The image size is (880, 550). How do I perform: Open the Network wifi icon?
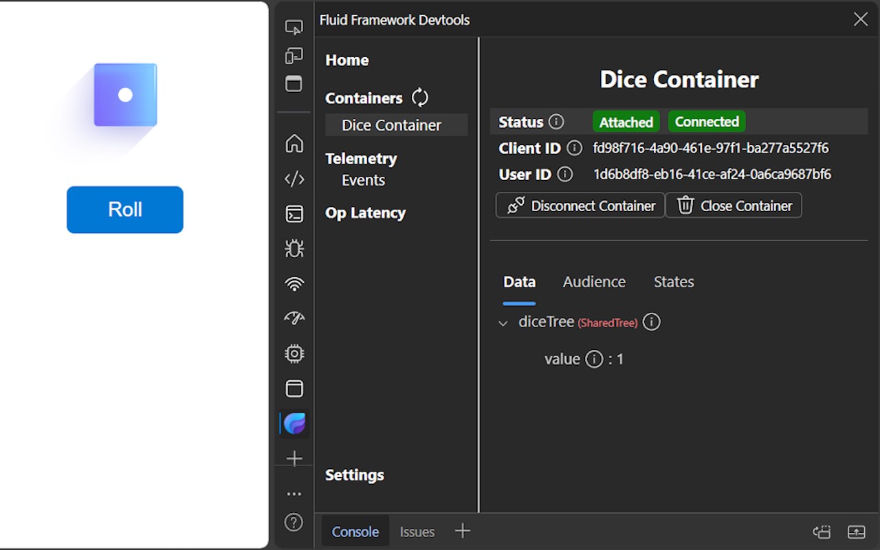[294, 283]
